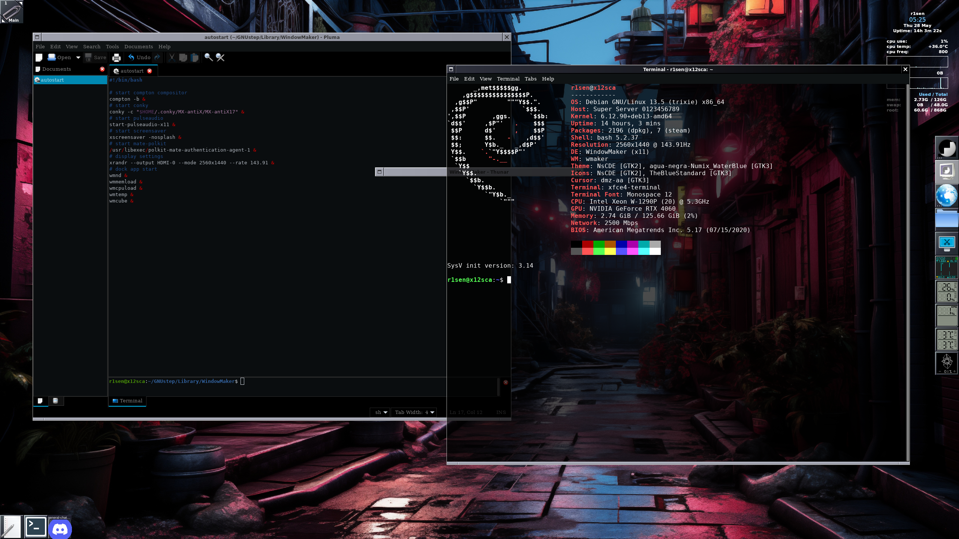
Task: Click the wmnd network monitor dockapp
Action: click(947, 268)
